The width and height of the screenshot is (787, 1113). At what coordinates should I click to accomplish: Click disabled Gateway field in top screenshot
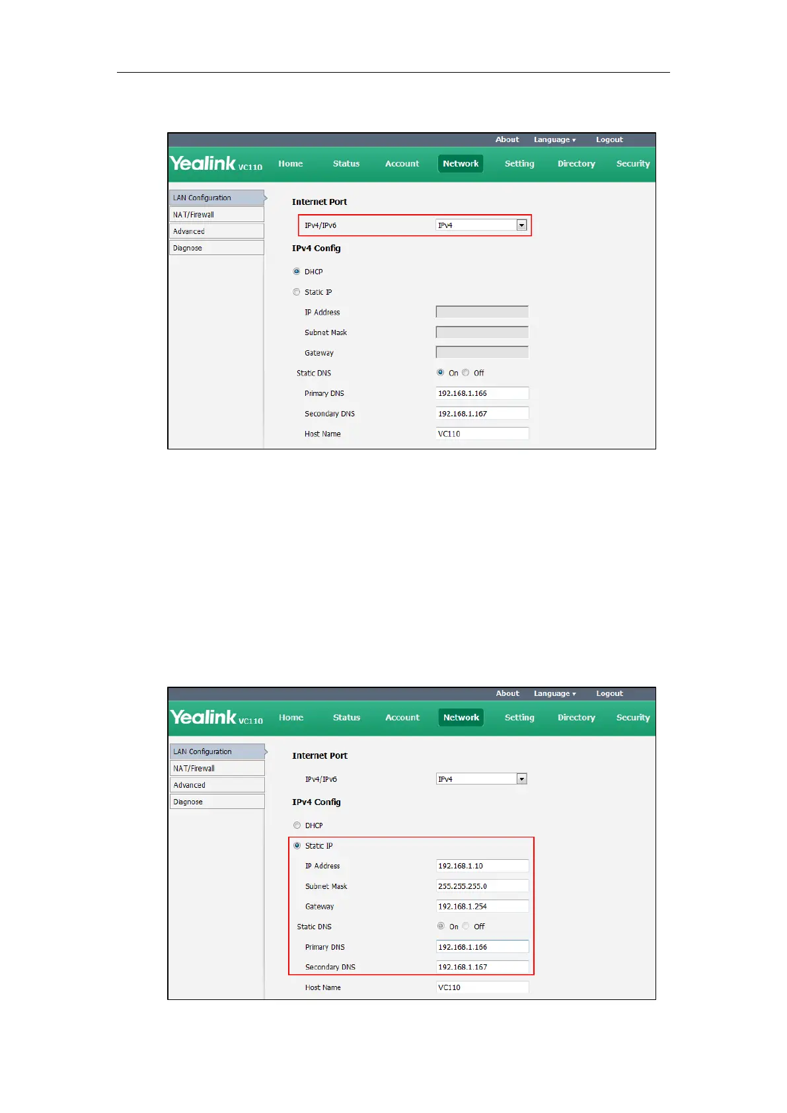(482, 352)
